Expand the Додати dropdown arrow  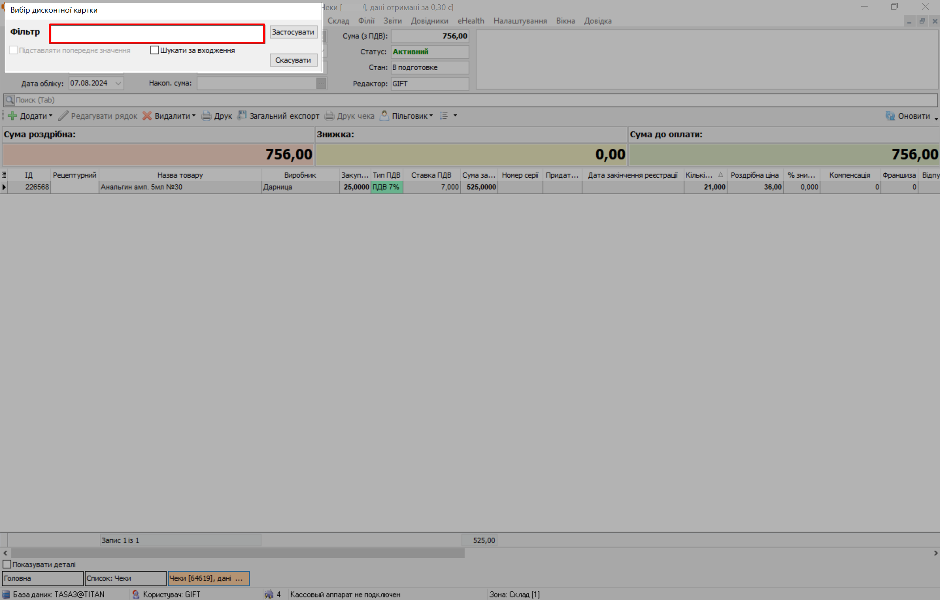[51, 116]
